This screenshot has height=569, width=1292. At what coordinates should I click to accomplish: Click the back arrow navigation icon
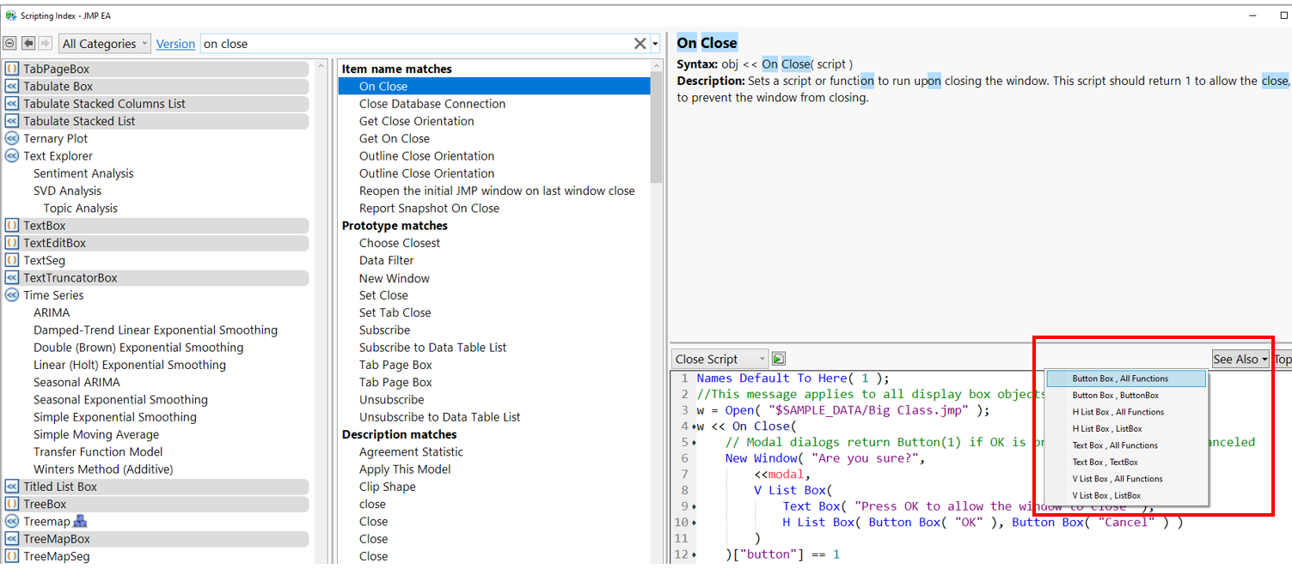click(x=28, y=44)
